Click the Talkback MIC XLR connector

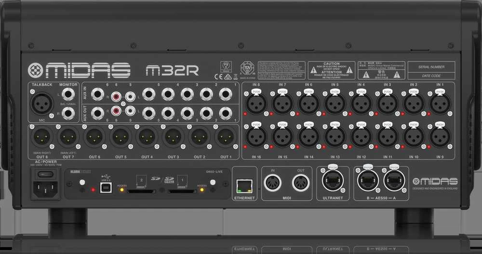pos(41,104)
